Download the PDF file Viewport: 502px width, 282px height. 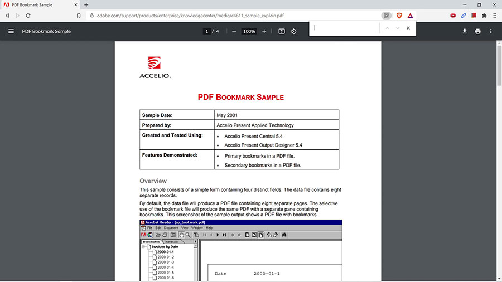465,31
